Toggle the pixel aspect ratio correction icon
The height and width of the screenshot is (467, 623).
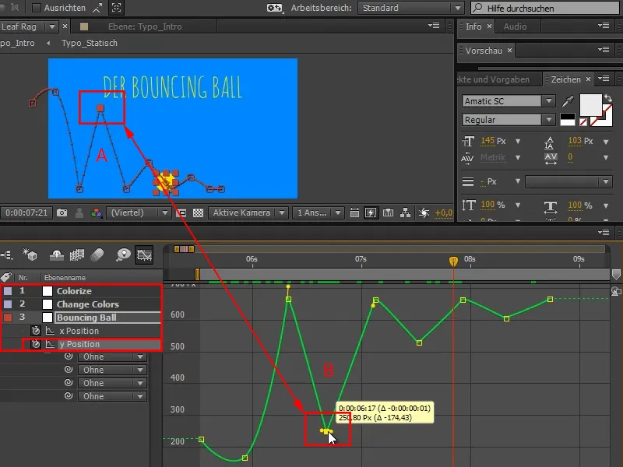354,212
